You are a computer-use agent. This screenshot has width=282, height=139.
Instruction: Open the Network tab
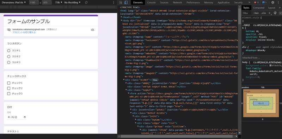point(177,2)
